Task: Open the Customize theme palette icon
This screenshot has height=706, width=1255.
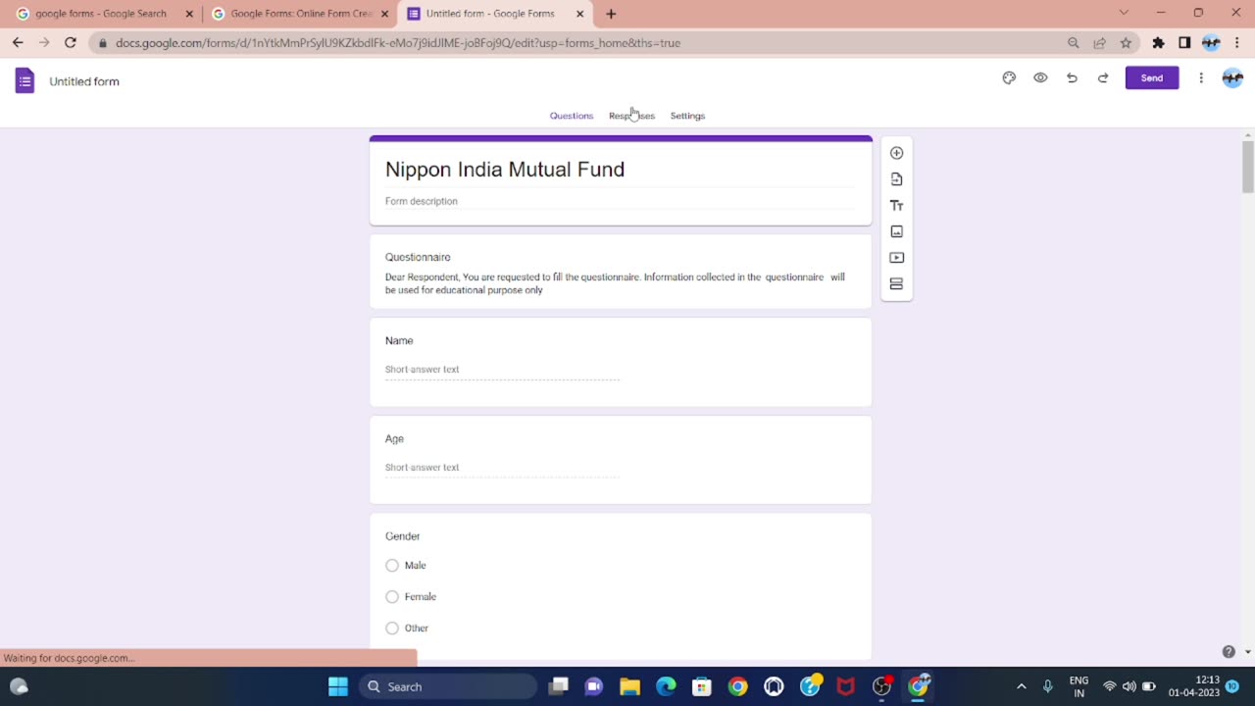Action: click(1009, 78)
